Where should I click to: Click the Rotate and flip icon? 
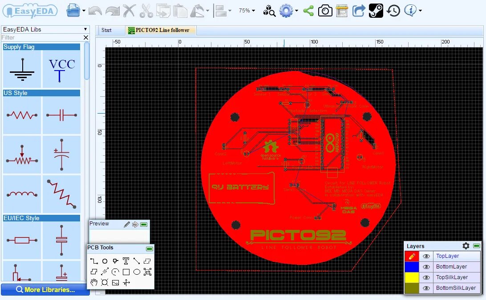pyautogui.click(x=197, y=11)
